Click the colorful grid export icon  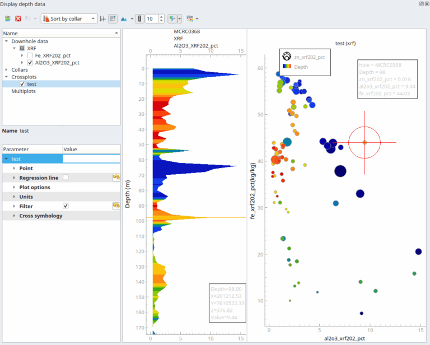(189, 18)
